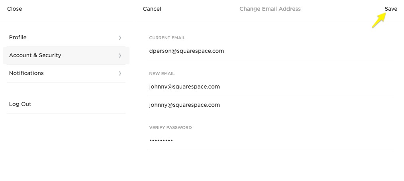Expand the Account & Security chevron arrow
The height and width of the screenshot is (181, 404).
click(x=120, y=56)
